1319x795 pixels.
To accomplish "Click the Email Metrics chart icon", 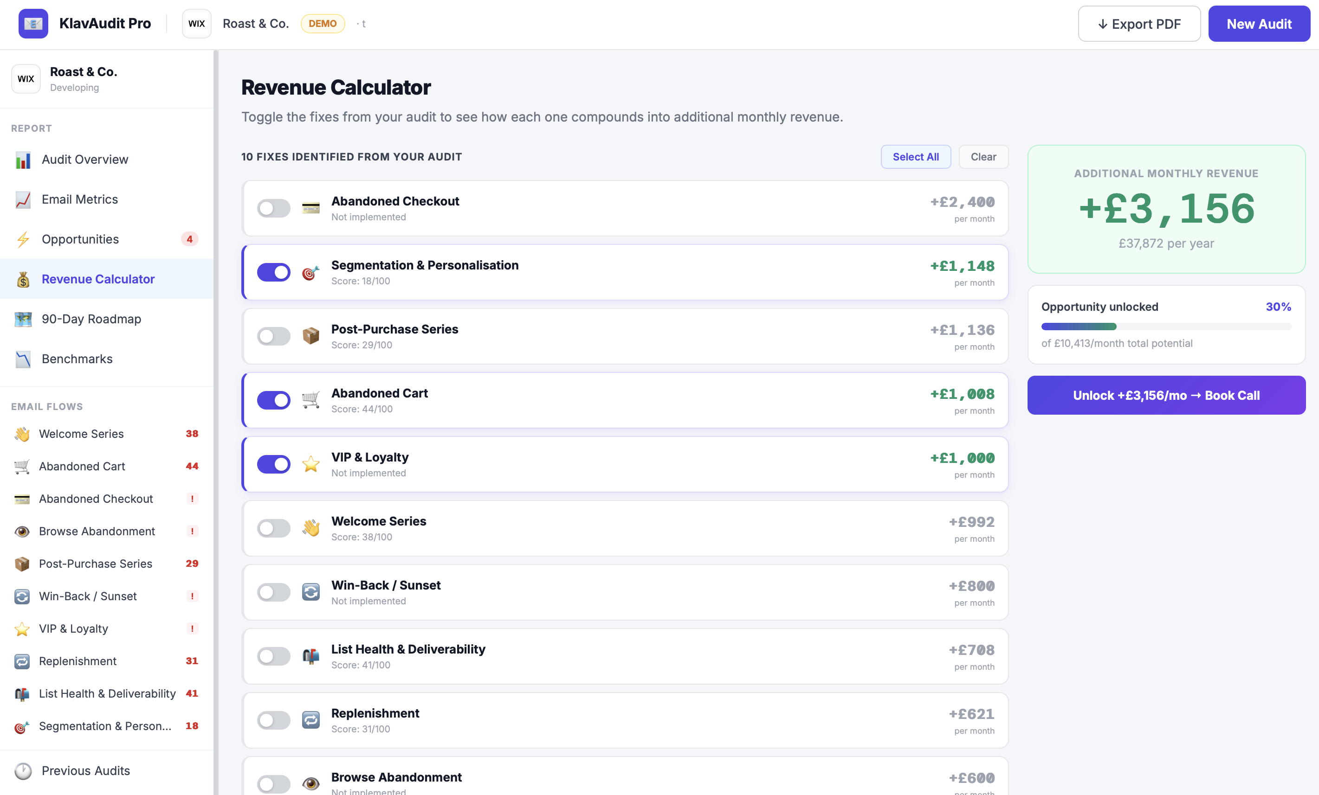I will pos(23,199).
